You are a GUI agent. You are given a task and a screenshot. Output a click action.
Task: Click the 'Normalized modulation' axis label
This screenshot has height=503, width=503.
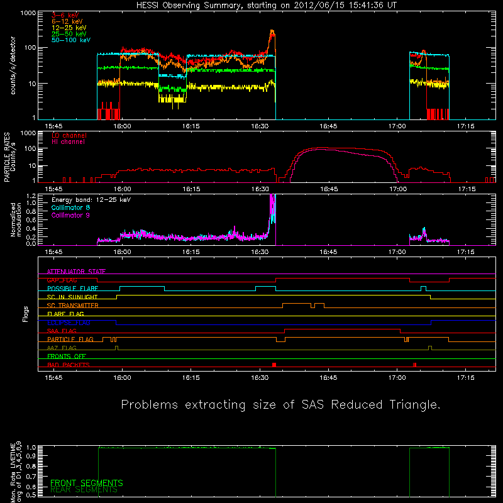[16, 219]
